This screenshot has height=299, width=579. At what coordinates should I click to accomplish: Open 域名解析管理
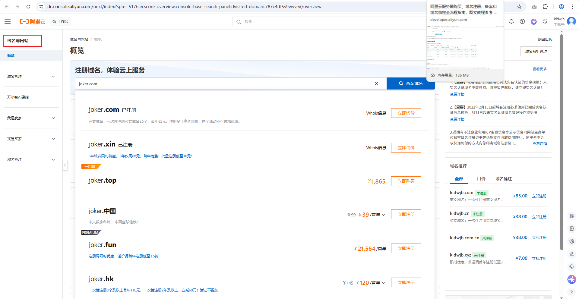536,51
